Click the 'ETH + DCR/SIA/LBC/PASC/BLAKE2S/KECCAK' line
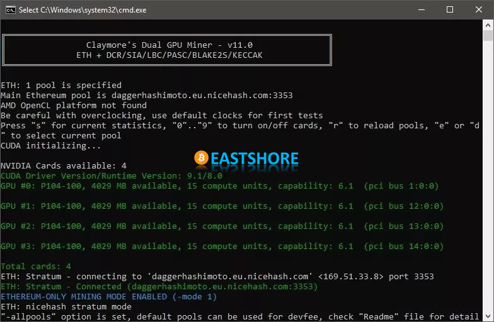This screenshot has height=322, width=494. point(169,55)
